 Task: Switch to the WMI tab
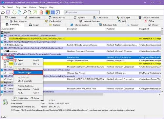tap(122, 21)
